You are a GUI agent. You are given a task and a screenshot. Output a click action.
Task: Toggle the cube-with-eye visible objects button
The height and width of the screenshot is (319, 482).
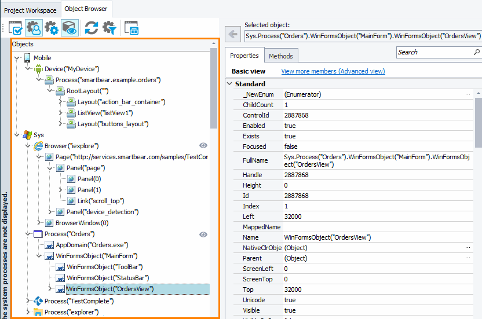[70, 27]
